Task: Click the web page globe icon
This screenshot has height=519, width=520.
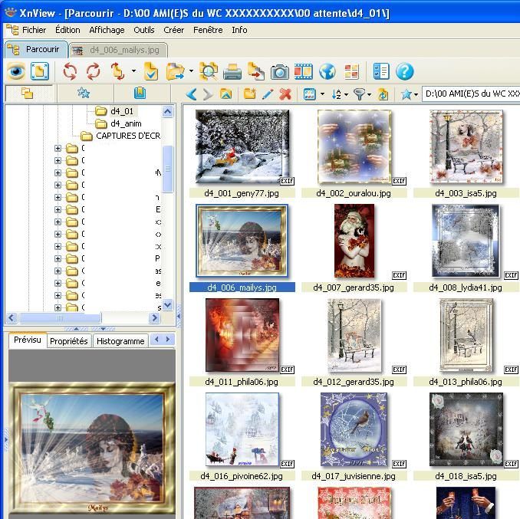Action: pos(327,72)
